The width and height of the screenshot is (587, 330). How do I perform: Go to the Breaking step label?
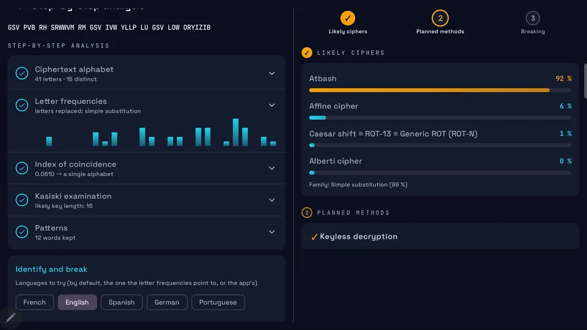[x=533, y=31]
